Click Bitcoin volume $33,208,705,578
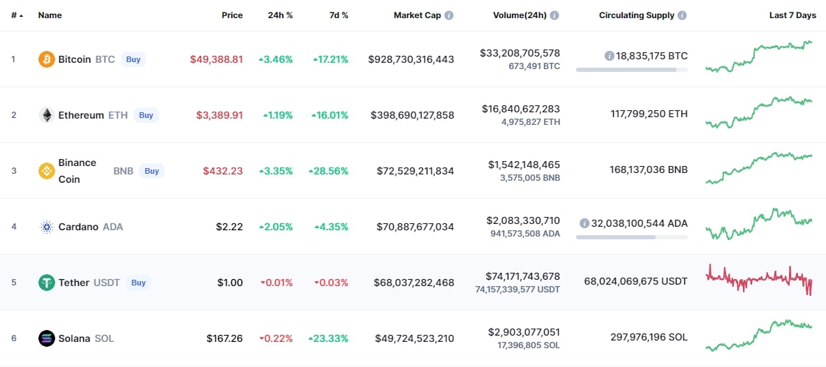 tap(520, 52)
